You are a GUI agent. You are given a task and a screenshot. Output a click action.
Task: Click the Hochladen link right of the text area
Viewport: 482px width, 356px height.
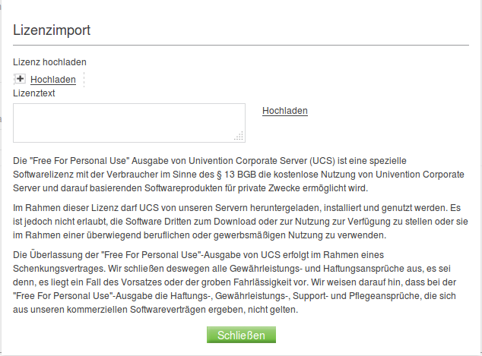coord(285,111)
